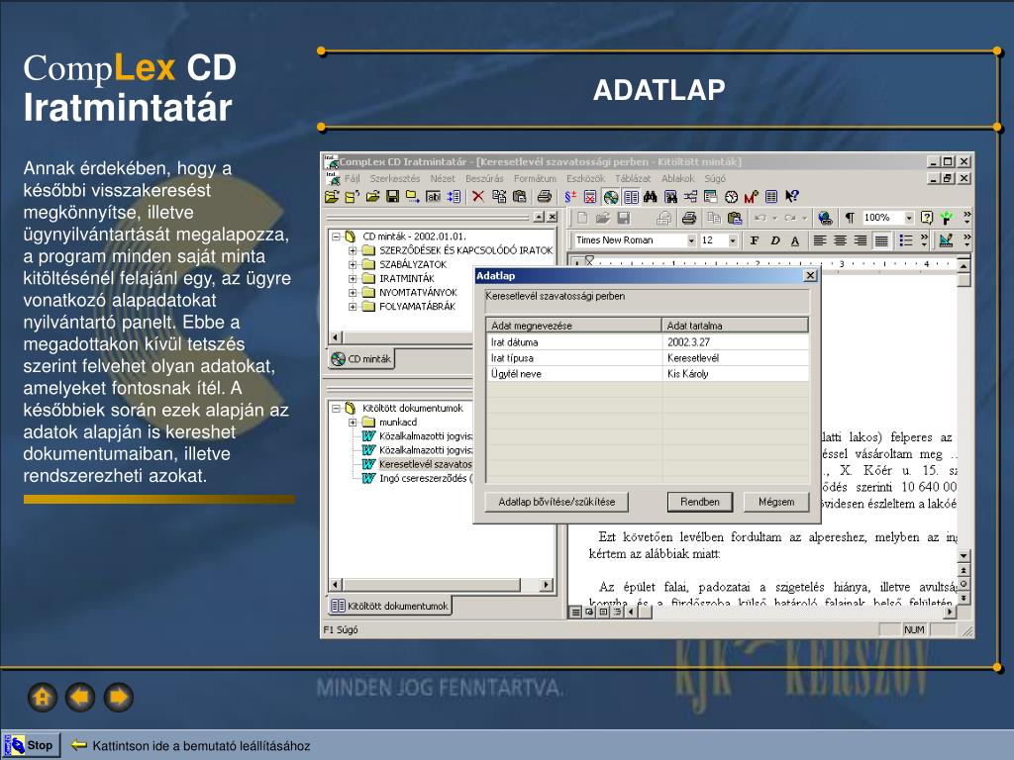Click the copy icon in the top toolbar
Viewport: 1014px width, 760px height.
499,197
